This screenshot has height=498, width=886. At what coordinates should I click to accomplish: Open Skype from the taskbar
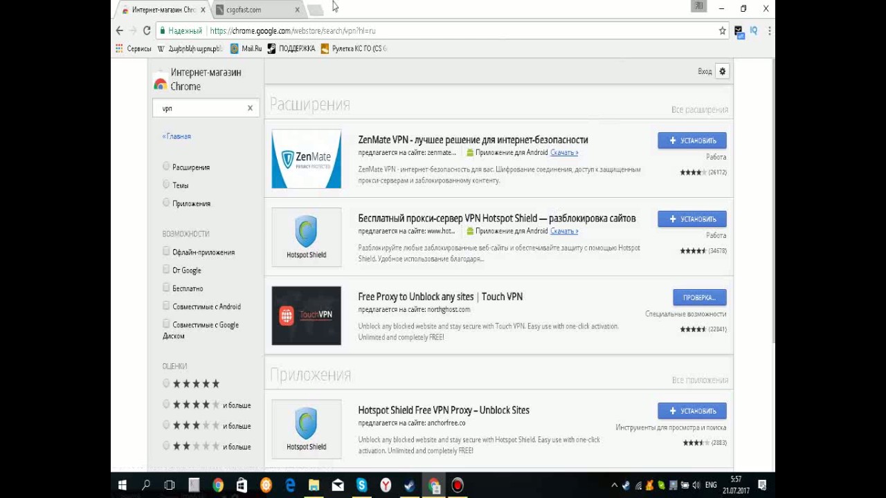(361, 485)
